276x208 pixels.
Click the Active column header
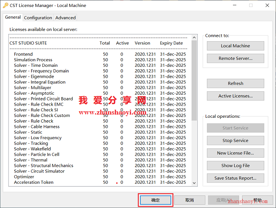click(122, 43)
